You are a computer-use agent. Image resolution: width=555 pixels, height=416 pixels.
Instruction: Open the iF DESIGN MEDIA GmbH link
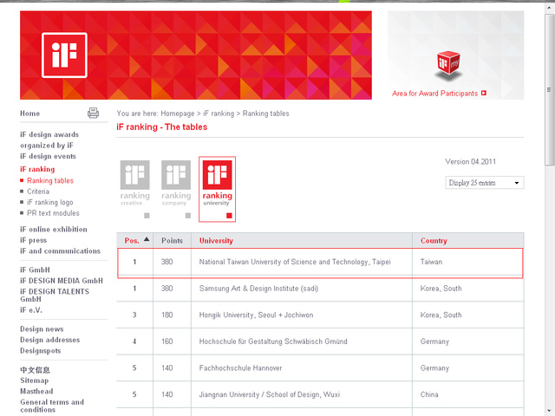pyautogui.click(x=62, y=281)
